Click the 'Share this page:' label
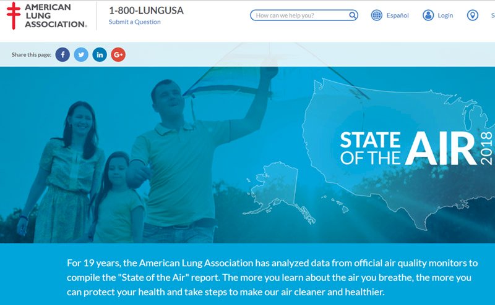The width and height of the screenshot is (495, 305). [32, 55]
